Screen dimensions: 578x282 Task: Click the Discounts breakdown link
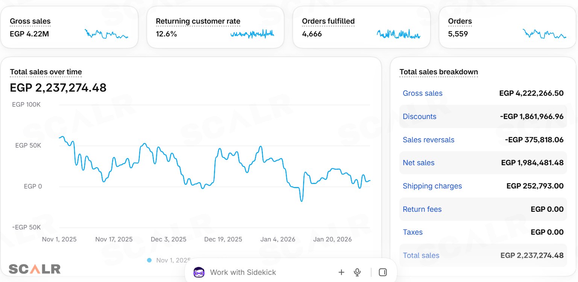tap(420, 117)
